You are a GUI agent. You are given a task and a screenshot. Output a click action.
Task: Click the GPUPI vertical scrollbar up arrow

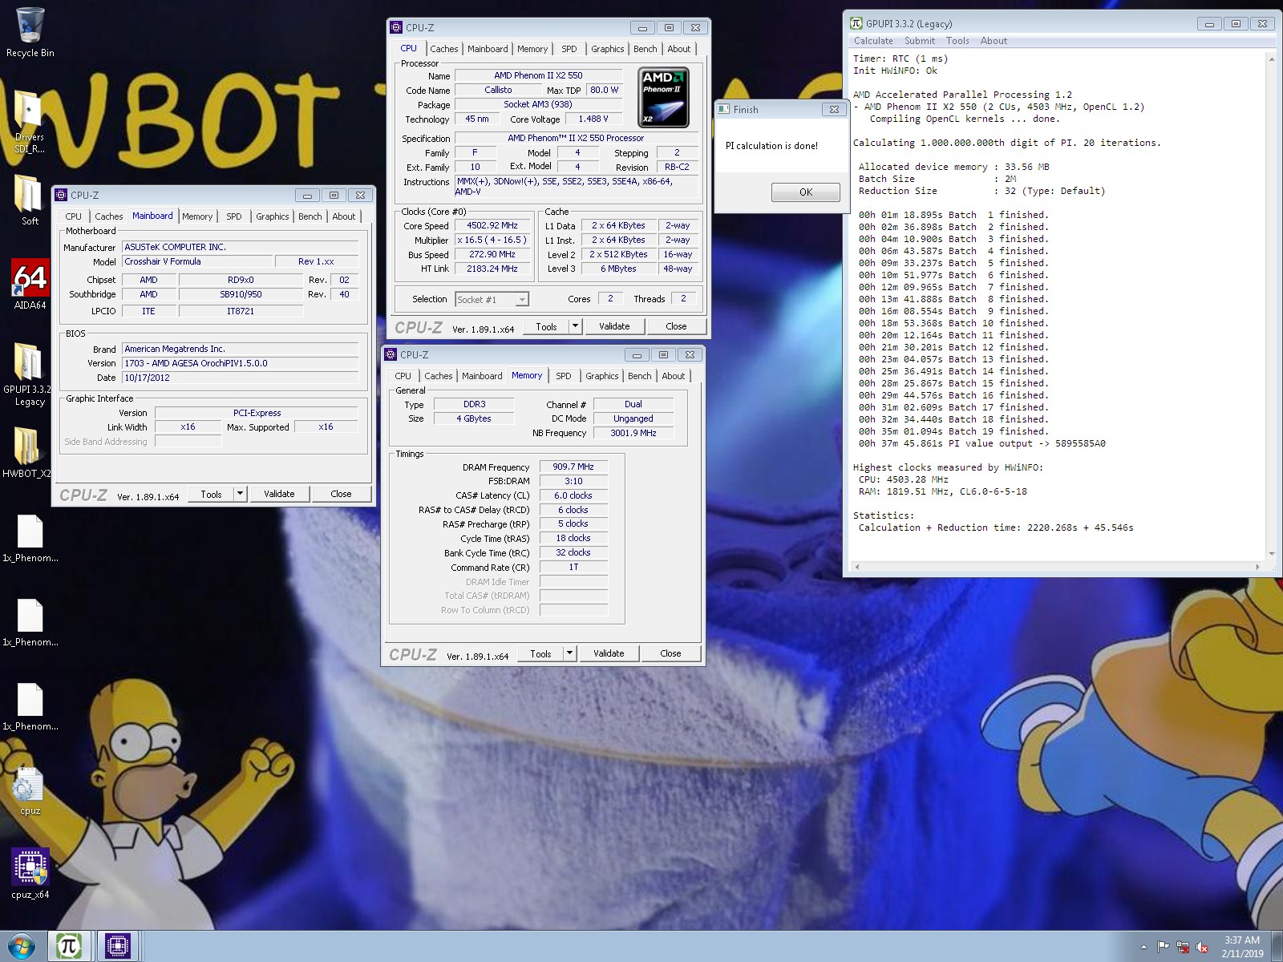pyautogui.click(x=1272, y=59)
